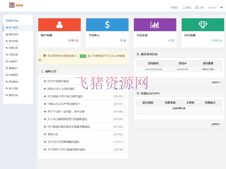Click the clock icon beside 最近登录日志
This screenshot has height=169, width=226.
(138, 54)
